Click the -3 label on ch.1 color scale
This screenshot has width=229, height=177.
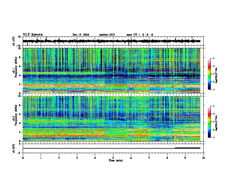[x=213, y=58]
